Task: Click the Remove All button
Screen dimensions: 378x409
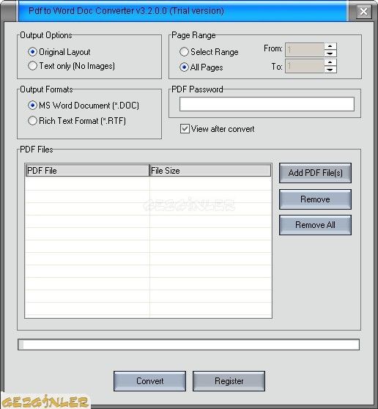Action: 315,225
